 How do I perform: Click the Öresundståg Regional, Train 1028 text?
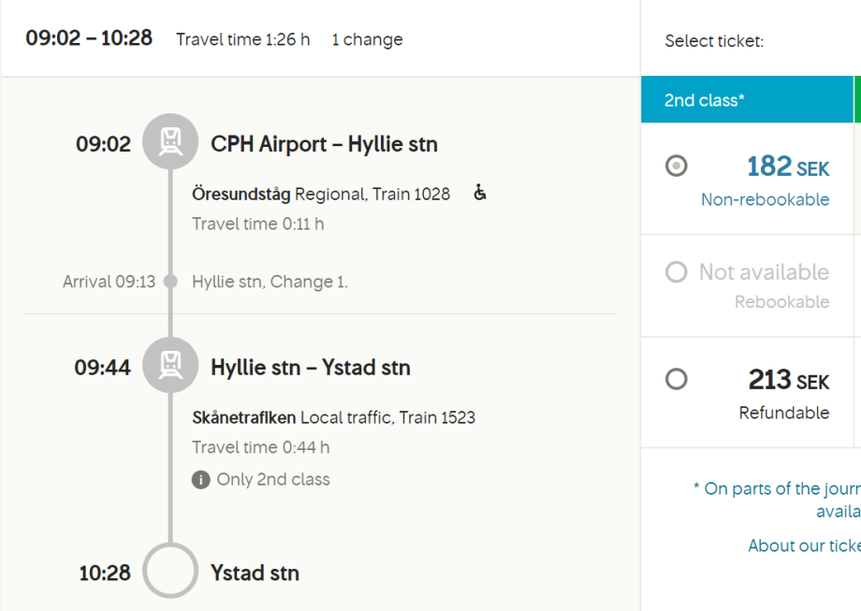(x=321, y=194)
